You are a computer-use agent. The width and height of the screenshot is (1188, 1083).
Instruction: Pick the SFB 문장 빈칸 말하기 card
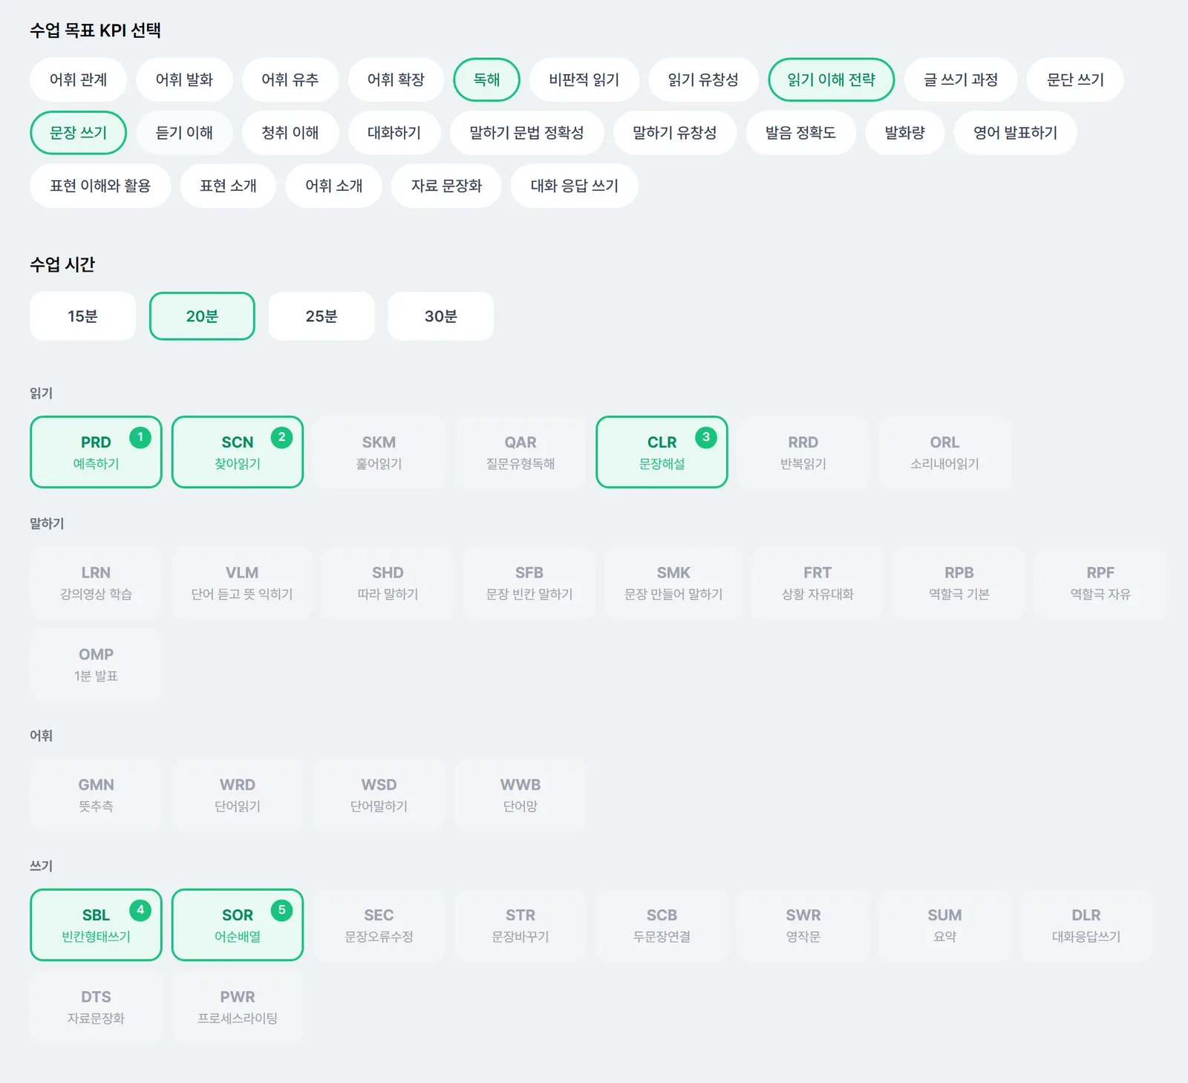pyautogui.click(x=529, y=583)
